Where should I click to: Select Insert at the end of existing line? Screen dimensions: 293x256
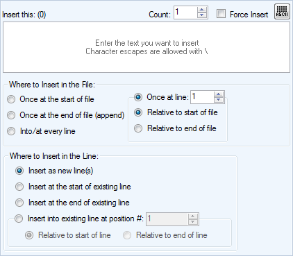(72, 203)
